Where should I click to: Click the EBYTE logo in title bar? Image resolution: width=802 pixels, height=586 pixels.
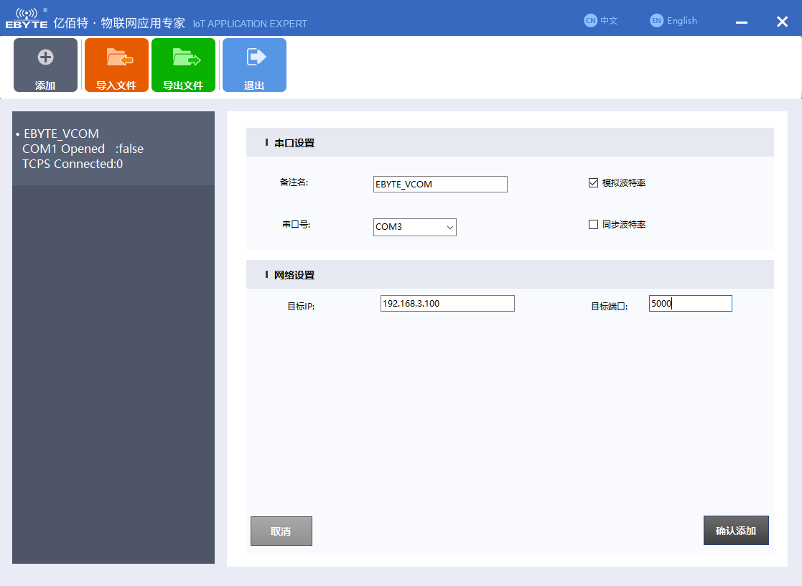click(27, 19)
